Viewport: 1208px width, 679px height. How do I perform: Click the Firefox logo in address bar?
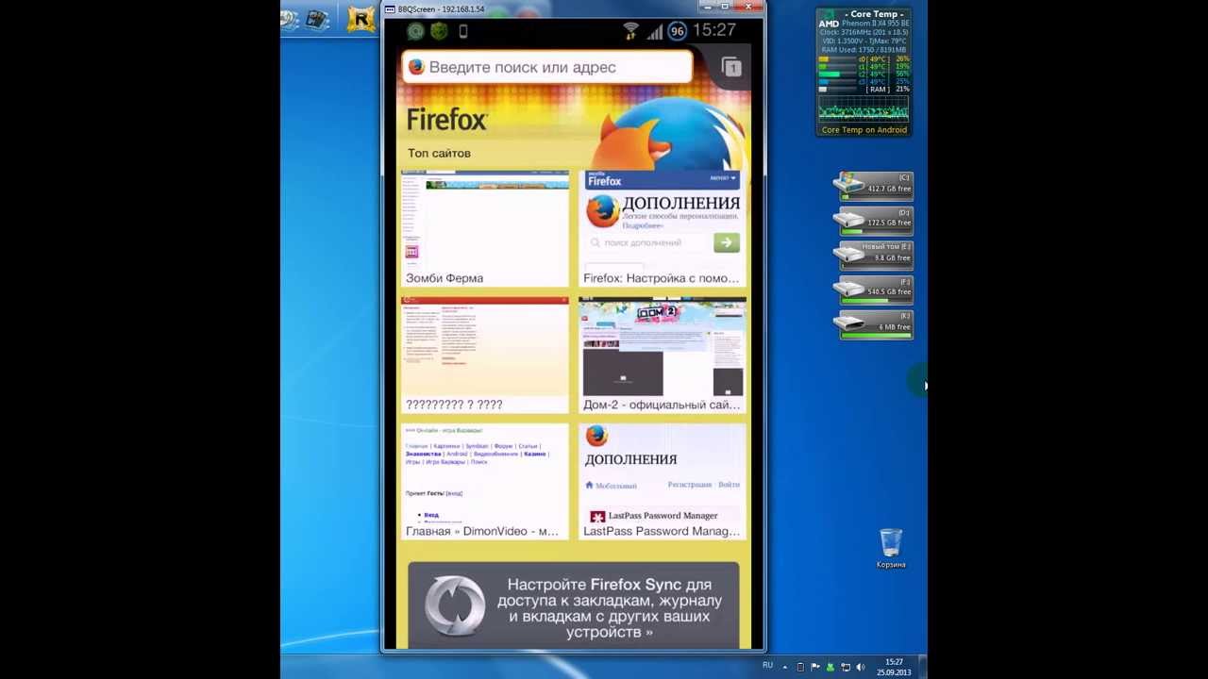(x=416, y=67)
